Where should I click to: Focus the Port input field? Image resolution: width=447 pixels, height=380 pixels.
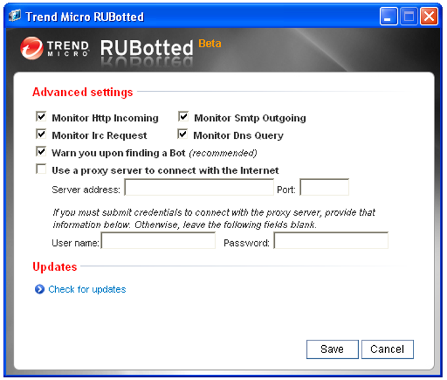pyautogui.click(x=325, y=187)
